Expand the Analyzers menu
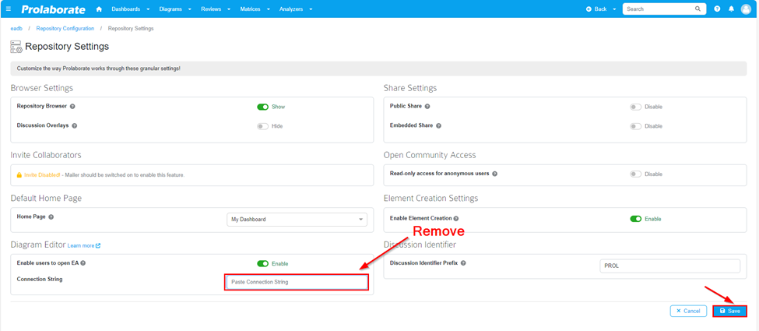This screenshot has height=331, width=759. pos(296,9)
